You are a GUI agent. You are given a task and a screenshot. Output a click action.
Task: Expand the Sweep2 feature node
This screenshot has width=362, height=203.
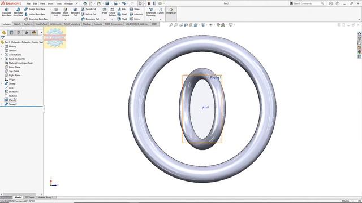click(x=2, y=104)
